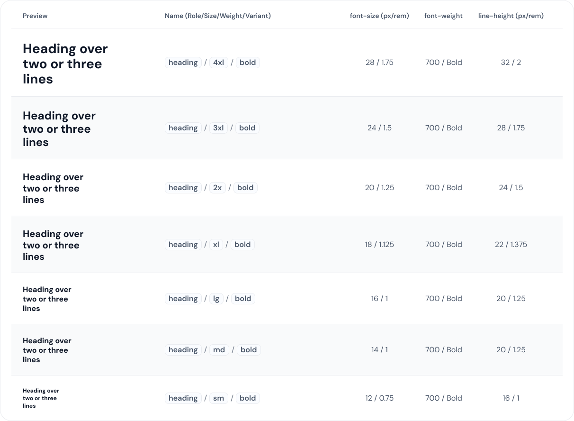Screen dimensions: 574x421
Task: Click the 'bold' chip in the sm row
Action: pyautogui.click(x=248, y=398)
